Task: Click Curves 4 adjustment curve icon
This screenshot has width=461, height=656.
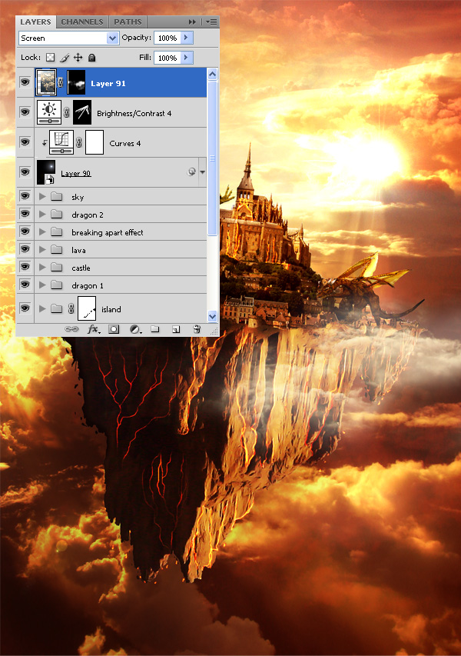Action: coord(61,142)
